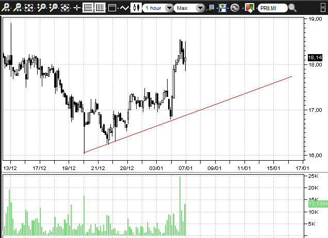Screen dimensions: 328x238
Task: Click the 17,00 price axis label
Action: pyautogui.click(x=315, y=110)
